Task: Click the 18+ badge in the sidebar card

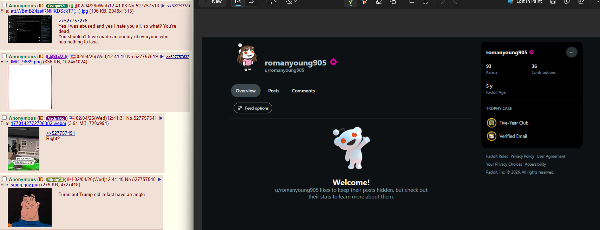Action: [531, 52]
